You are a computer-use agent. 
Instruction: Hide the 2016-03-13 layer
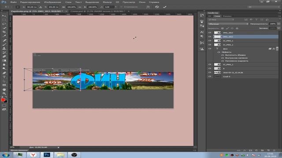pyautogui.click(x=210, y=72)
